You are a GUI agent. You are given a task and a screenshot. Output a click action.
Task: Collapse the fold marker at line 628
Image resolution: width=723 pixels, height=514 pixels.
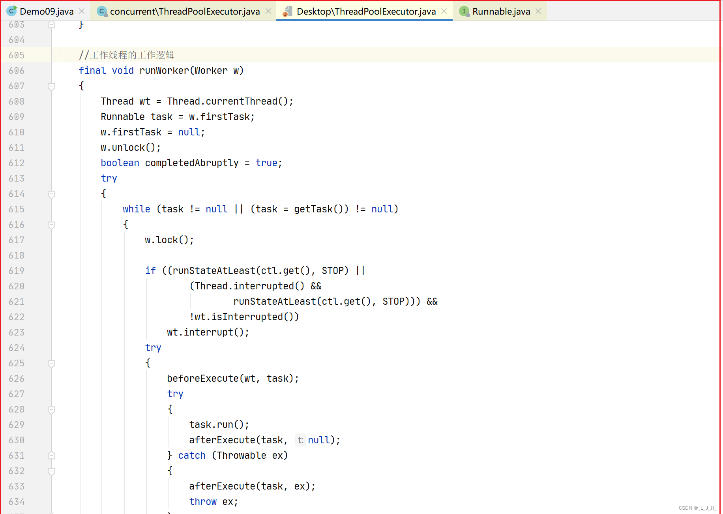pos(51,409)
